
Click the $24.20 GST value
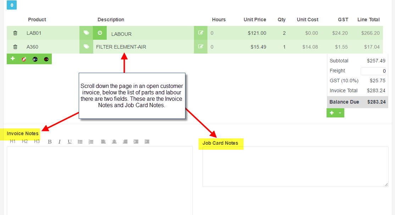[x=340, y=33]
